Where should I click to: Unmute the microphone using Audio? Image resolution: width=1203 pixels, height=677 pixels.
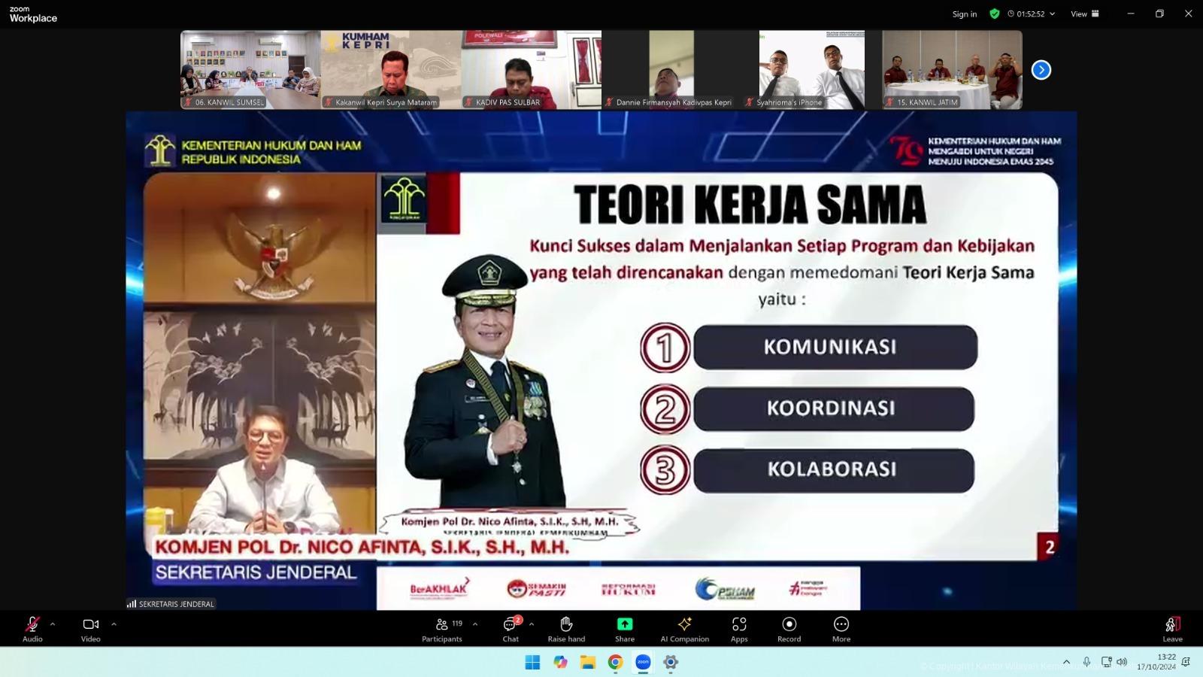point(32,629)
